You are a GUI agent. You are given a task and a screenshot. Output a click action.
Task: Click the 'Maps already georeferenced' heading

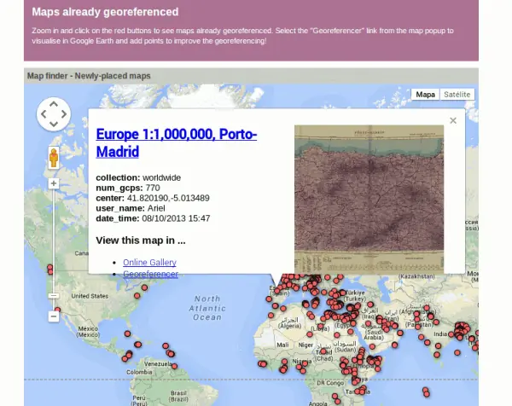[x=105, y=12]
